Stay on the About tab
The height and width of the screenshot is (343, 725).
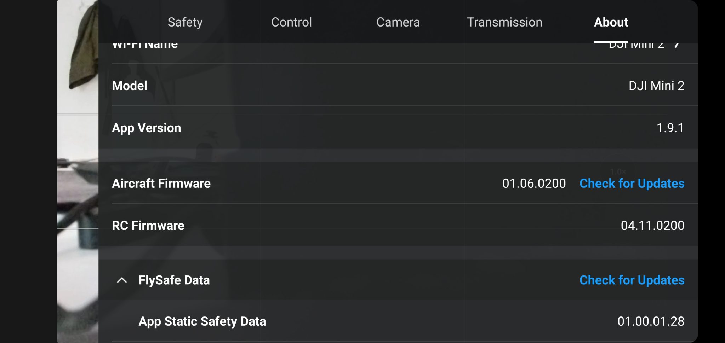[x=611, y=22]
